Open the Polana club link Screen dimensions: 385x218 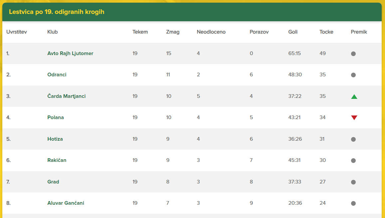(x=56, y=117)
